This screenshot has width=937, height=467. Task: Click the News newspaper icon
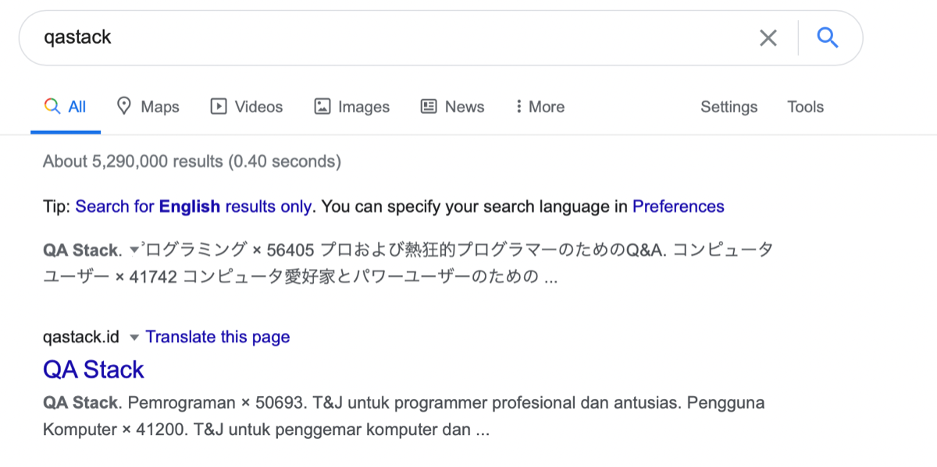coord(429,107)
